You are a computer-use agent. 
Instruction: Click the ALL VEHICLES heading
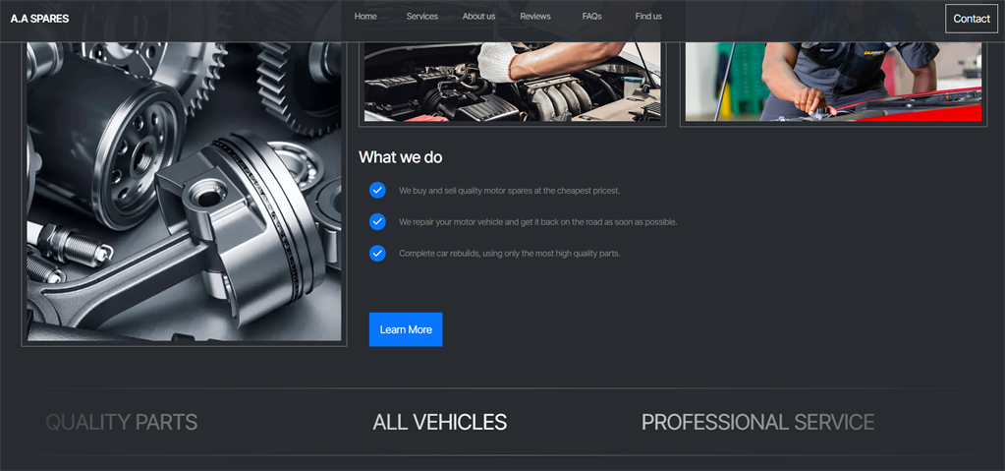440,422
